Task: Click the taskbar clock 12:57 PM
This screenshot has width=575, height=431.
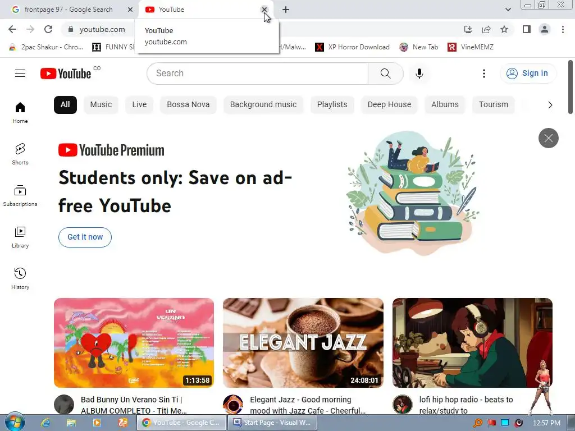Action: (x=546, y=423)
